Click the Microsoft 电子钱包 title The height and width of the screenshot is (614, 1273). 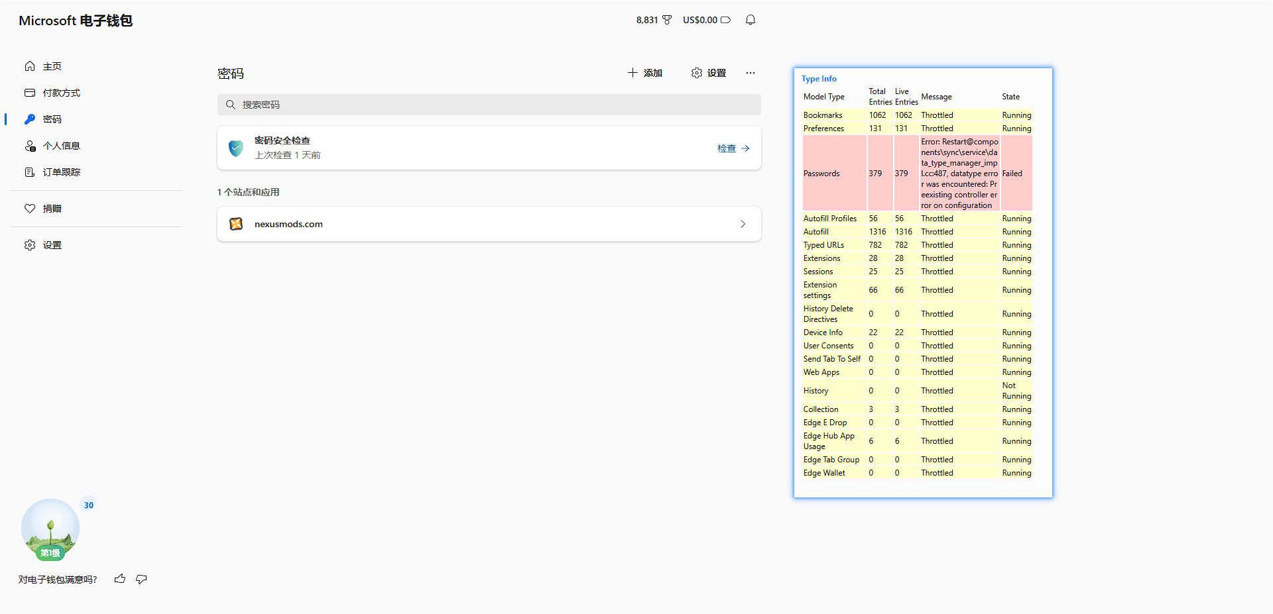click(76, 21)
